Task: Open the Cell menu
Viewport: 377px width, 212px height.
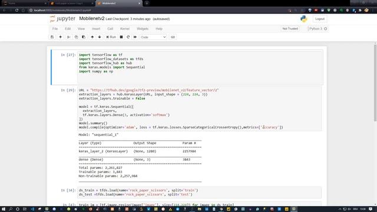Action: click(x=110, y=29)
